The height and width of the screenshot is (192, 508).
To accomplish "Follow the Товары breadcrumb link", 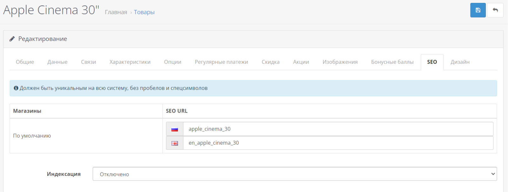I will (x=144, y=12).
